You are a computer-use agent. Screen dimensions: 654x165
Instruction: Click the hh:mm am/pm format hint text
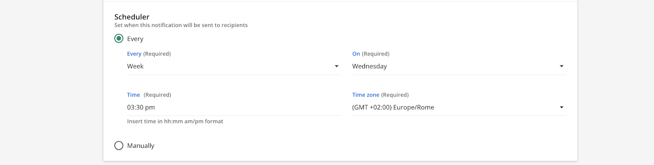click(x=175, y=121)
